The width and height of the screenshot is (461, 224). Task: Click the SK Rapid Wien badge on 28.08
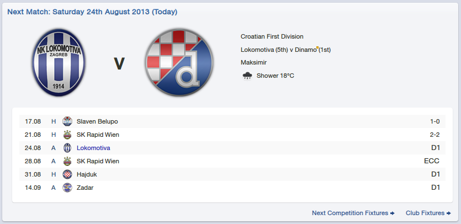[67, 161]
